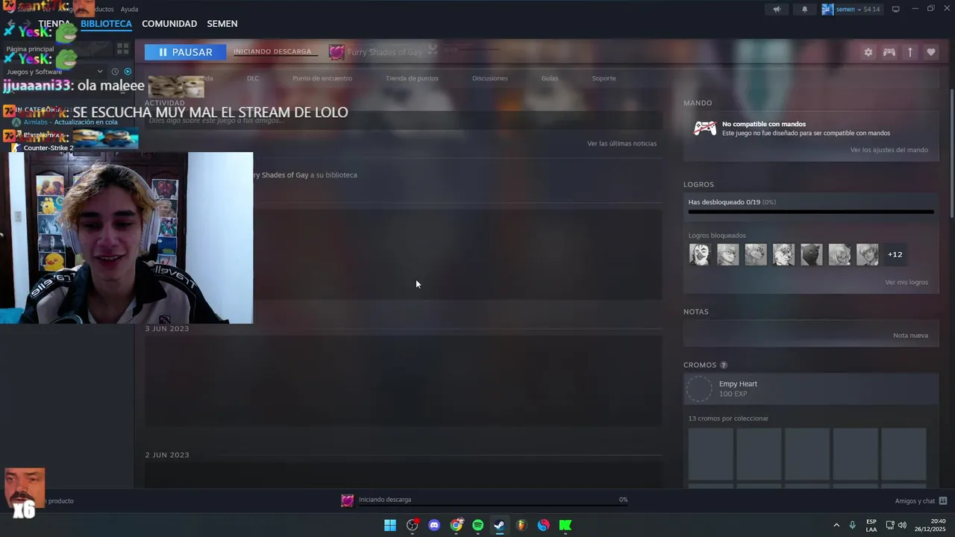
Task: Open the Empy Heart badge entry
Action: point(811,389)
